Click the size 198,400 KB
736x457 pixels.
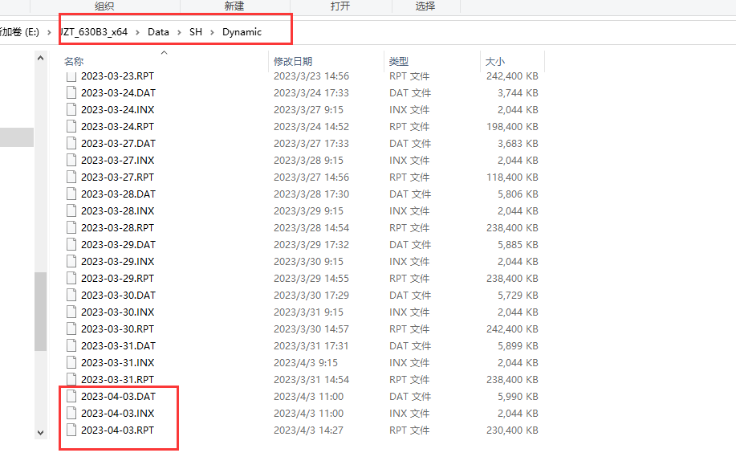click(x=512, y=126)
